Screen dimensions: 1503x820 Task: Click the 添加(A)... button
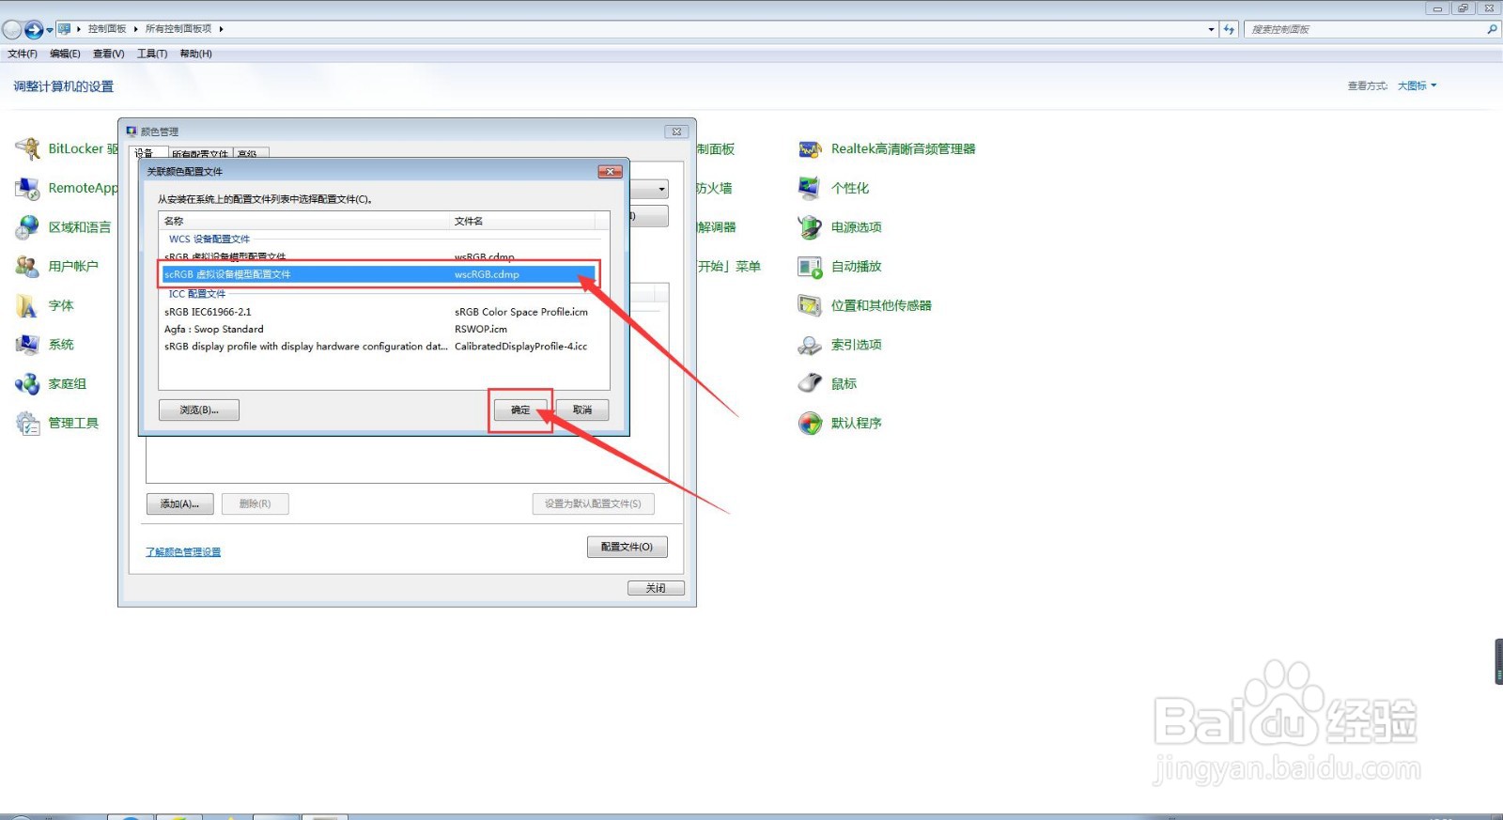179,503
